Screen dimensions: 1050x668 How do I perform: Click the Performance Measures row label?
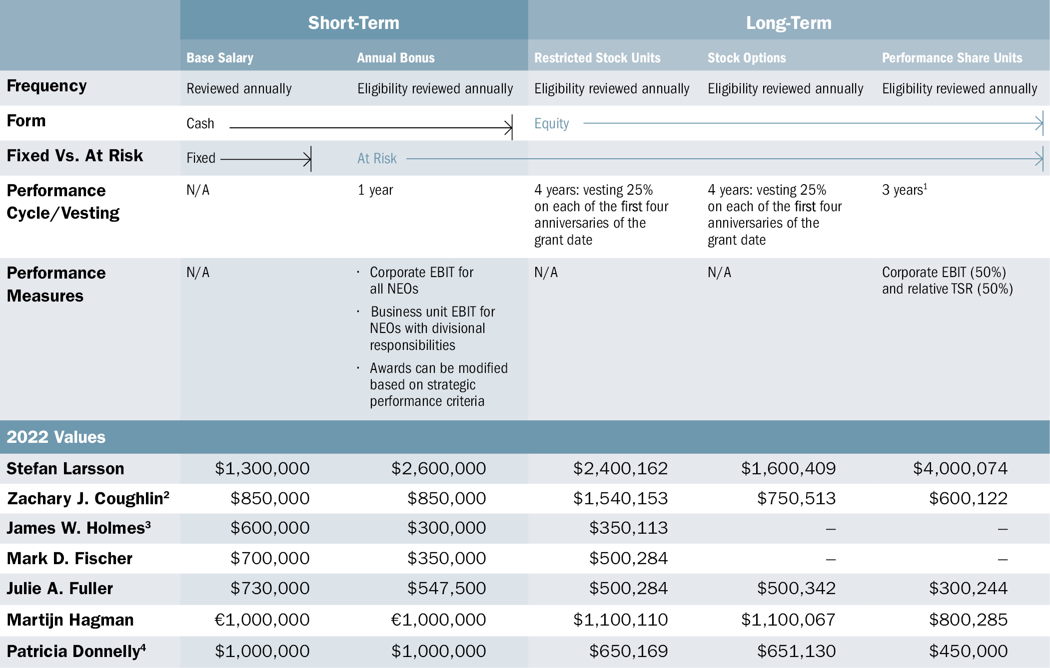point(56,284)
